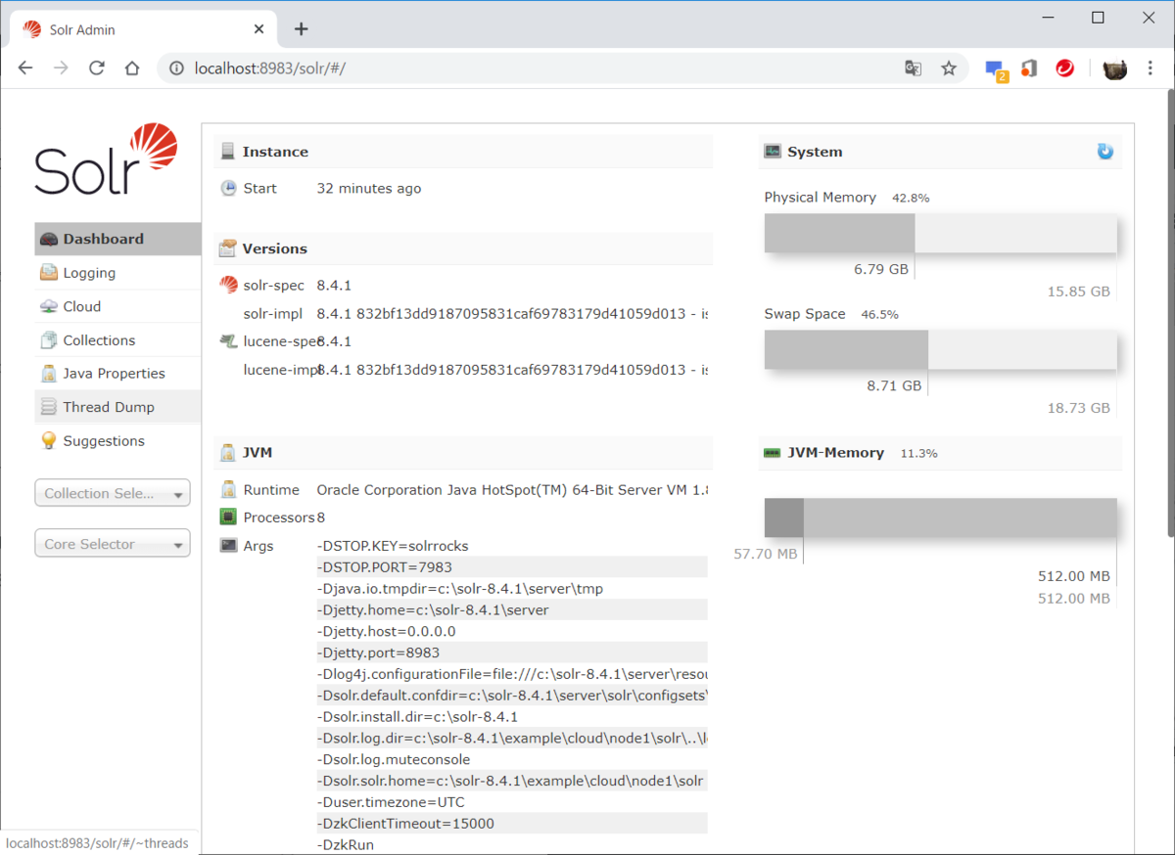
Task: Open a new browser tab
Action: [301, 29]
